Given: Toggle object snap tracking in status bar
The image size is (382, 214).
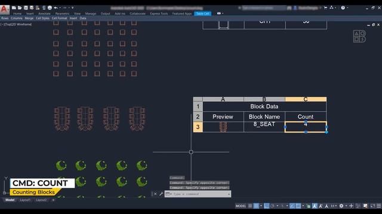Looking at the screenshot, I should 292,206.
